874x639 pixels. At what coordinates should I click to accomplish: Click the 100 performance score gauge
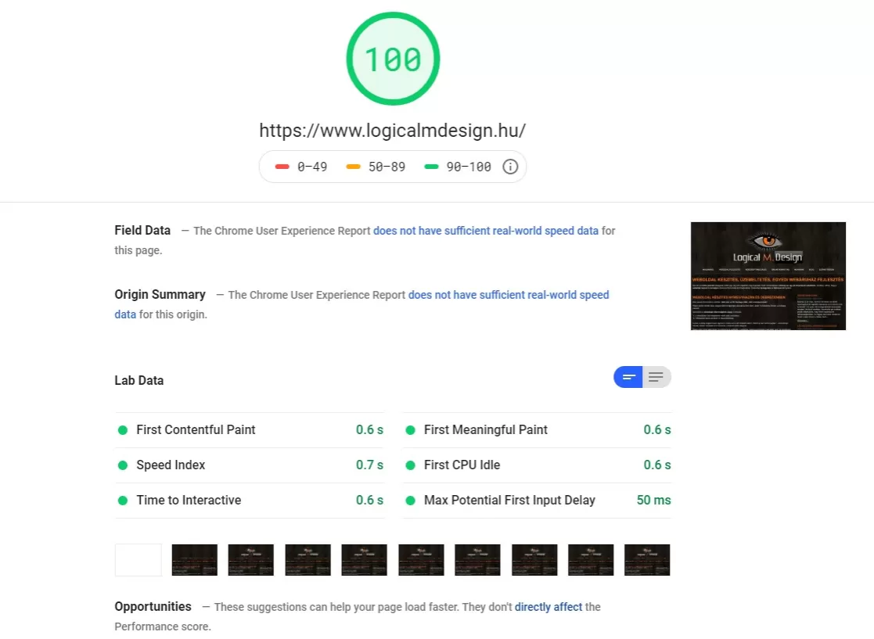393,59
